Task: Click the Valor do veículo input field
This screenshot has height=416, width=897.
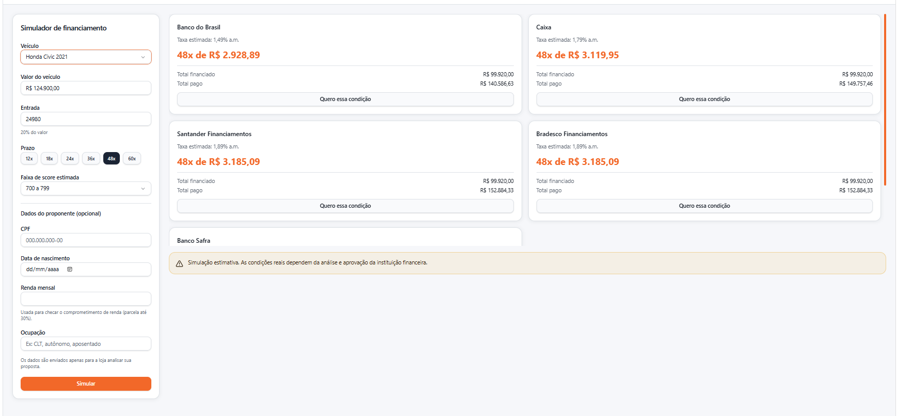Action: (86, 88)
